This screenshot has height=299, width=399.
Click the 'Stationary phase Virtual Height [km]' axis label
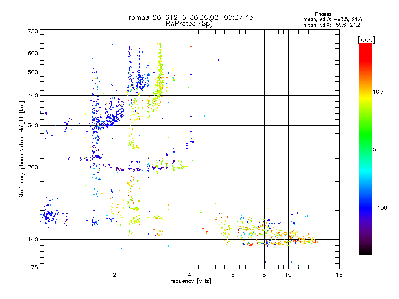22,149
